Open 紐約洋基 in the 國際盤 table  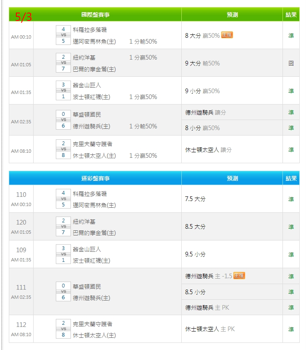click(x=84, y=57)
